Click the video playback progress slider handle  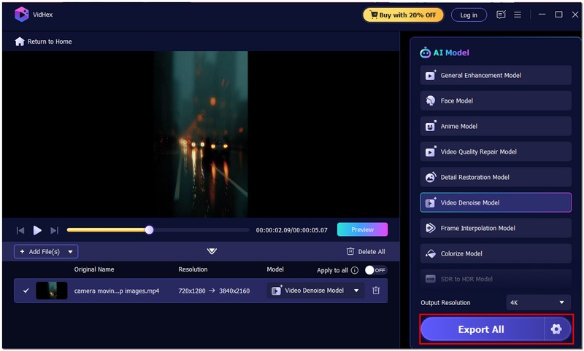click(x=149, y=230)
